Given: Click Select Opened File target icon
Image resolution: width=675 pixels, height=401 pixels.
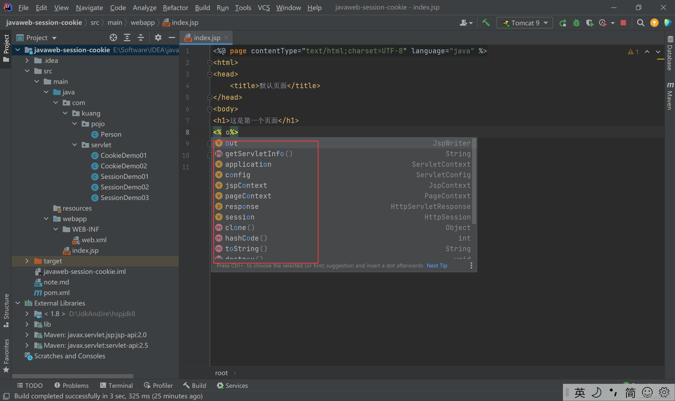Looking at the screenshot, I should point(113,38).
